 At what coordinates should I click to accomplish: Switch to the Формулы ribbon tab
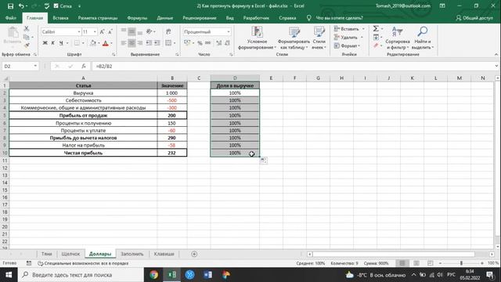[137, 18]
